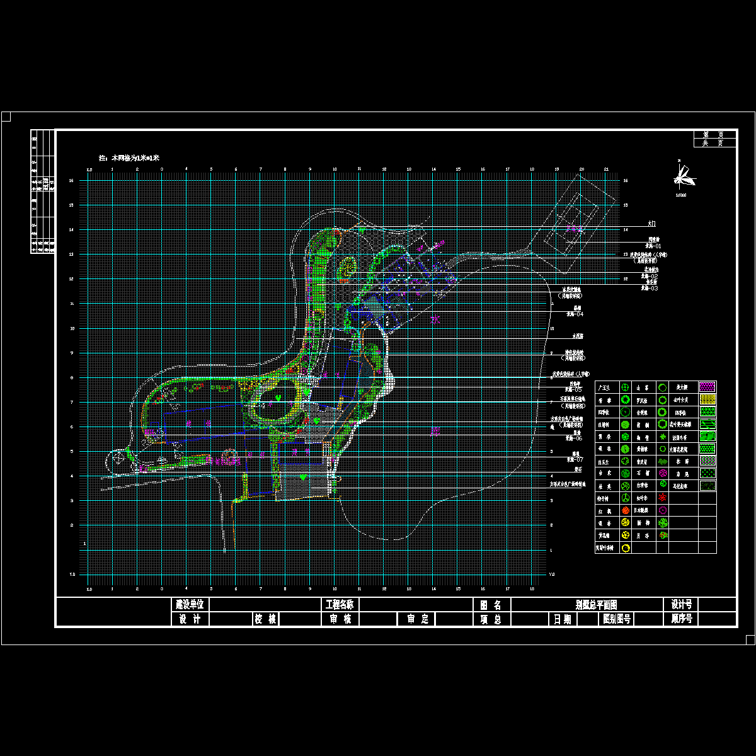This screenshot has width=756, height=756.
Task: Click the magenta flower symbol beside 石榴
Action: tap(663, 474)
